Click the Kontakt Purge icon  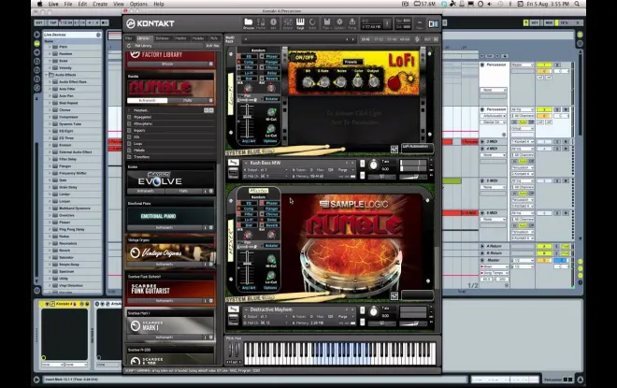(x=352, y=22)
